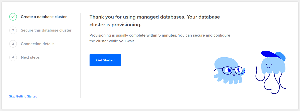Click the green checkmark step icon

coord(13,17)
